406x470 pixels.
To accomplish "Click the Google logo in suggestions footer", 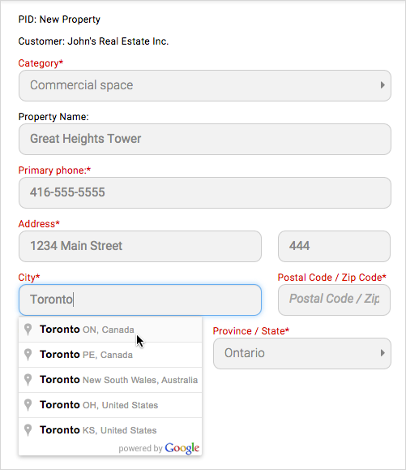I will [182, 448].
